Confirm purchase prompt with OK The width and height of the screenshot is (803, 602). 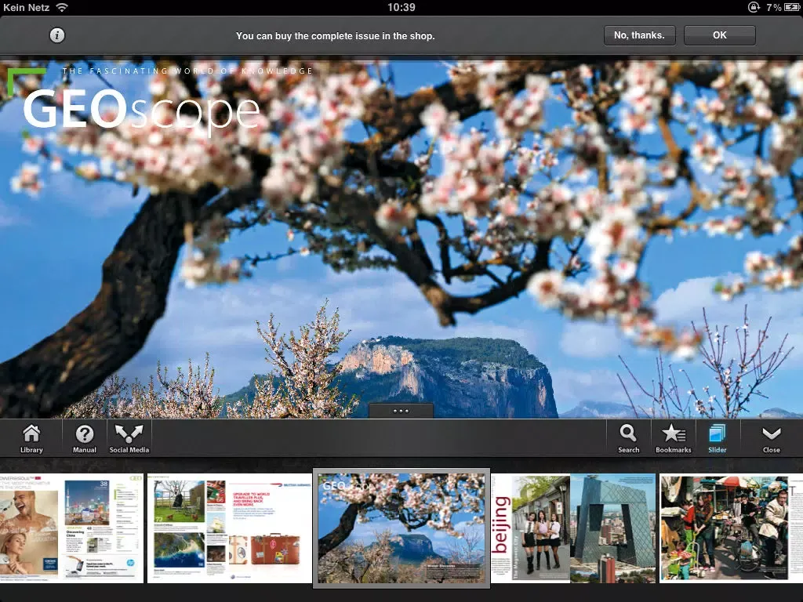point(720,35)
